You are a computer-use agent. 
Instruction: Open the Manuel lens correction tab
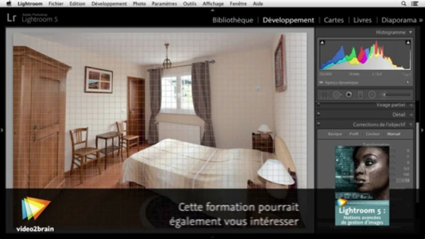(394, 134)
